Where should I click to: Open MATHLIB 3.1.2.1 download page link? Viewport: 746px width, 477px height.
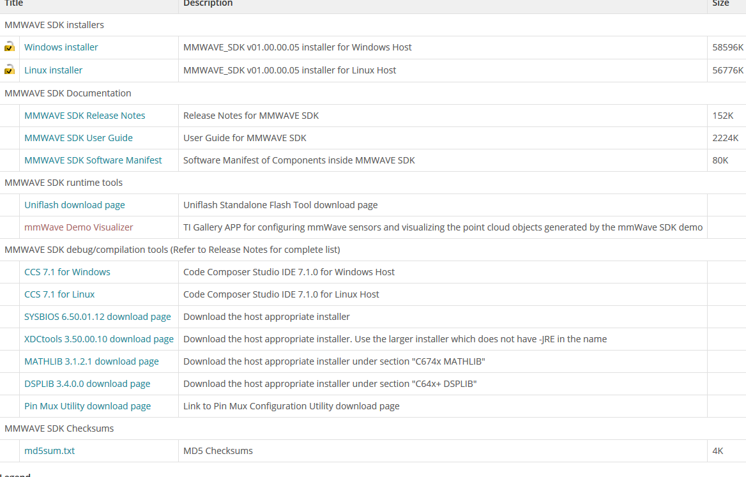point(91,361)
